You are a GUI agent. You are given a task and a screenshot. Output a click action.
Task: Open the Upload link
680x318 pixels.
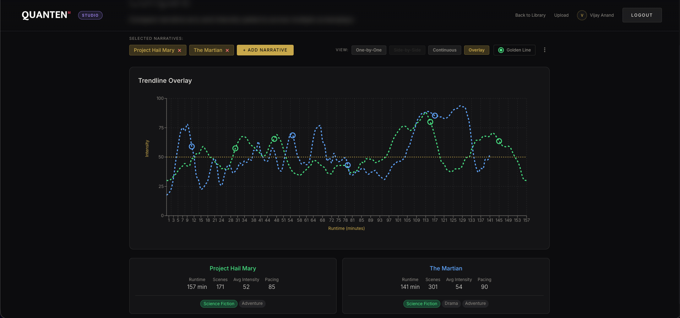pos(561,15)
